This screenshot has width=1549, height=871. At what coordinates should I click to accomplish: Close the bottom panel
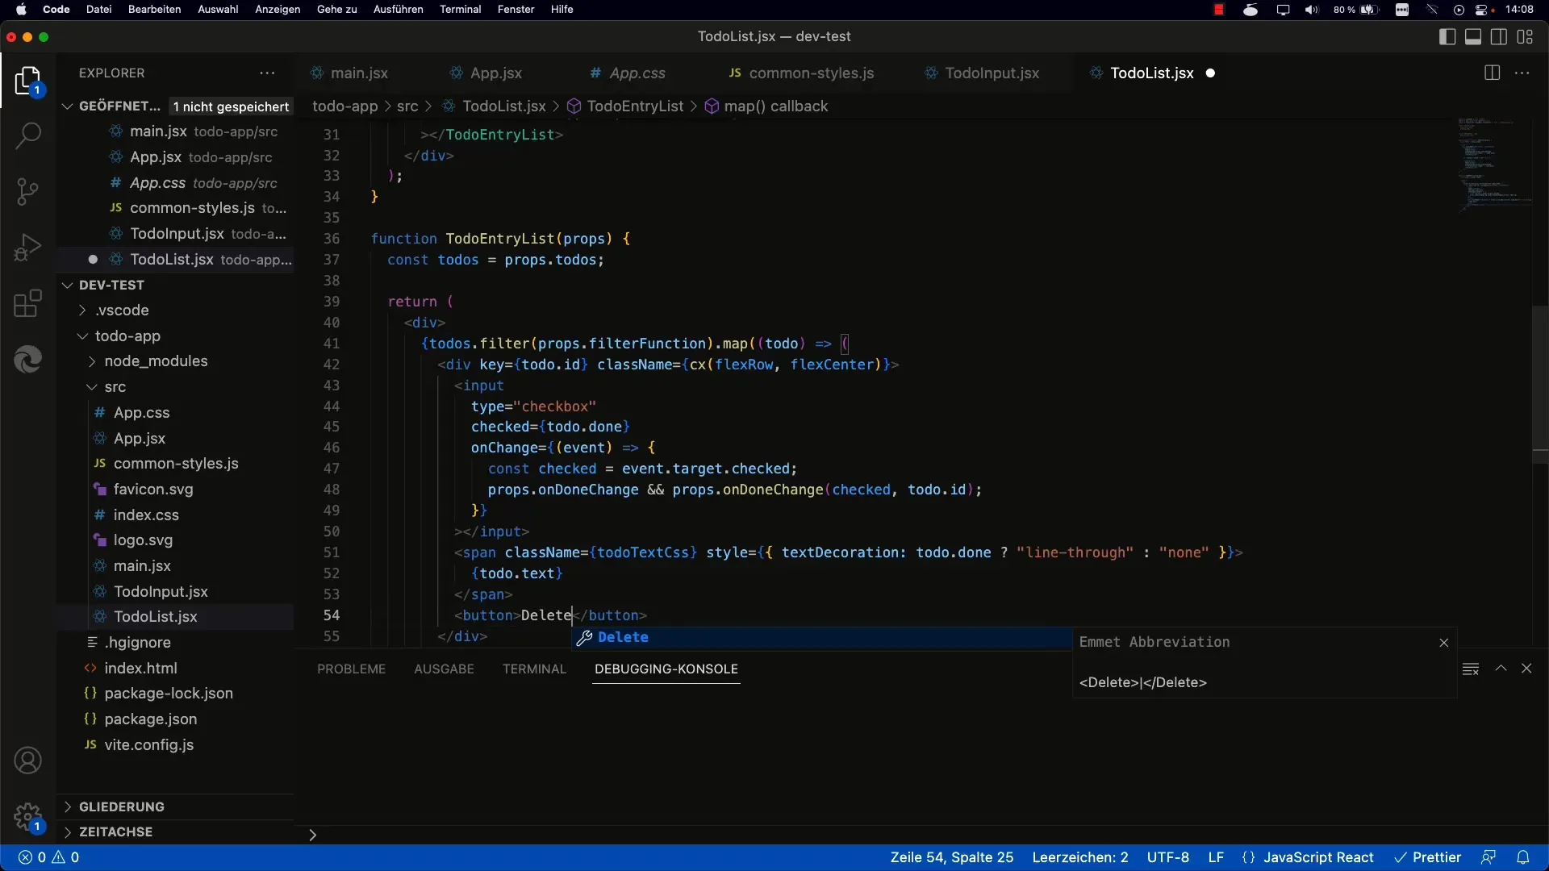pyautogui.click(x=1526, y=669)
